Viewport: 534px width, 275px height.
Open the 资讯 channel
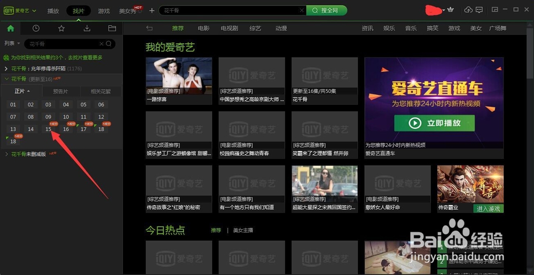click(x=367, y=28)
